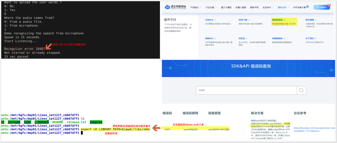
Task: Click 'Start Listening...' line in the terminal
Action: click(x=21, y=41)
